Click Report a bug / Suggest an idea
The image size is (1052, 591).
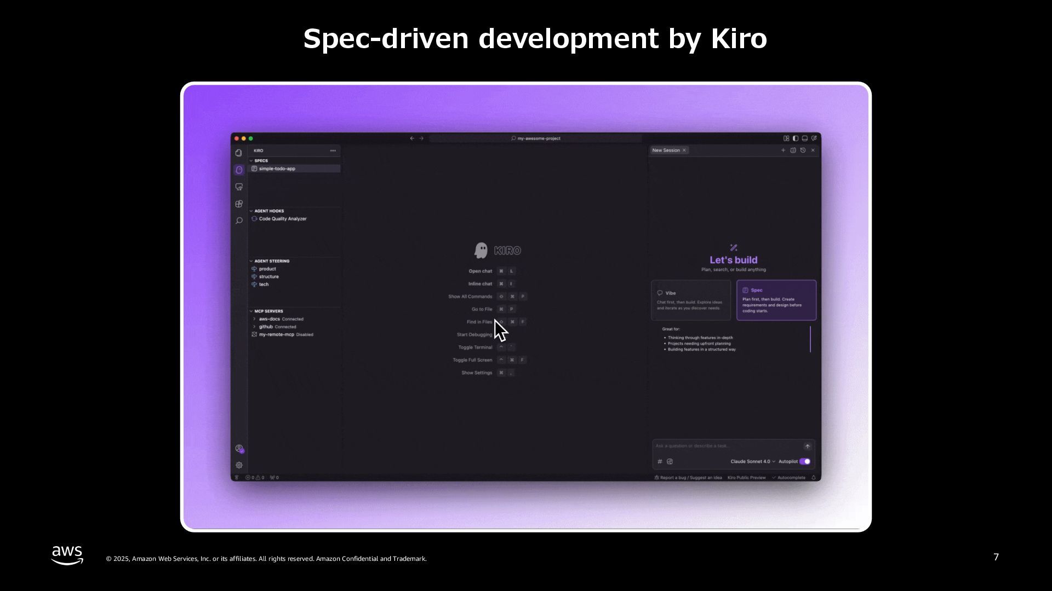688,478
